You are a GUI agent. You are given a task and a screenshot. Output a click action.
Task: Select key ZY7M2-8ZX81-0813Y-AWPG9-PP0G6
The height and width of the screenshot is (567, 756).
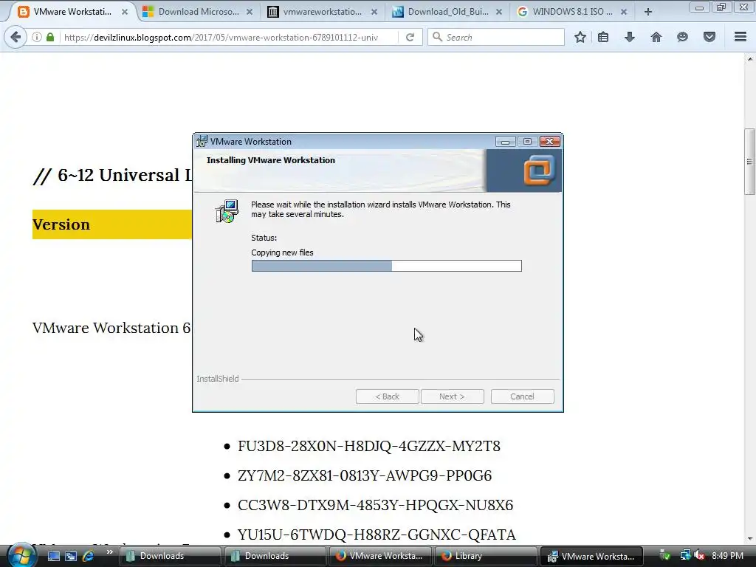365,476
